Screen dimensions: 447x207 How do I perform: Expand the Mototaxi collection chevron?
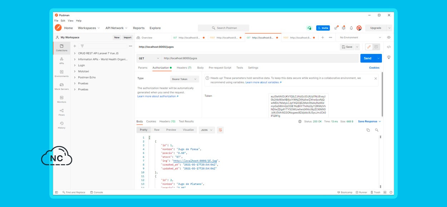(x=75, y=71)
